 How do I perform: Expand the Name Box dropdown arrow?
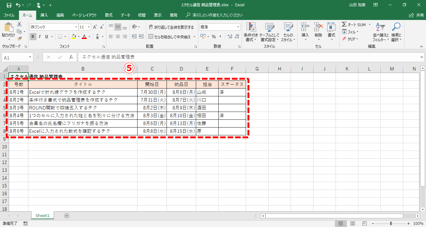point(30,57)
